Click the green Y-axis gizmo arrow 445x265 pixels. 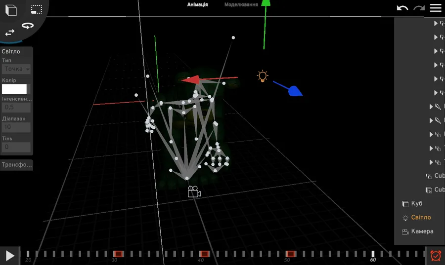click(x=266, y=3)
